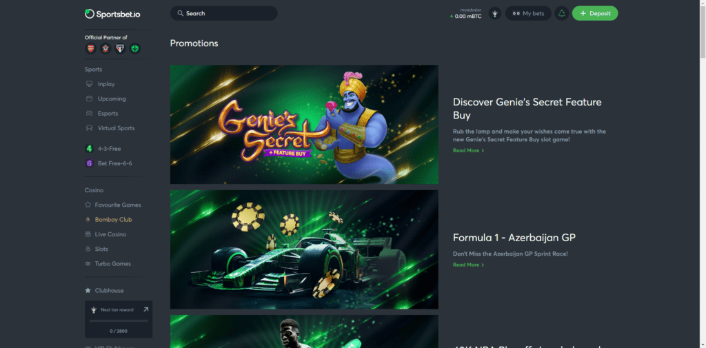This screenshot has height=348, width=706.
Task: Click the Arsenal partner badge
Action: [x=91, y=49]
